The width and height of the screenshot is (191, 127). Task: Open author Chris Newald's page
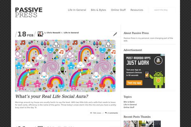pos(53,33)
